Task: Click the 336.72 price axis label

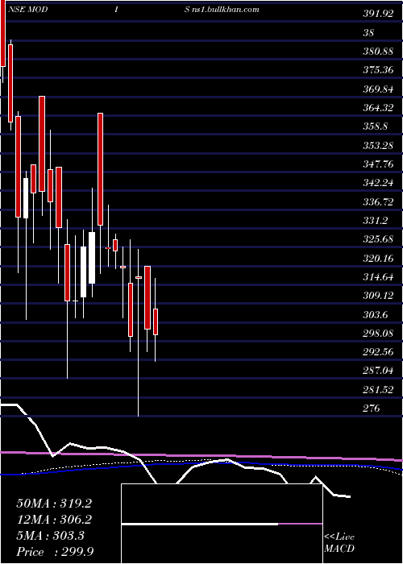Action: [x=378, y=202]
